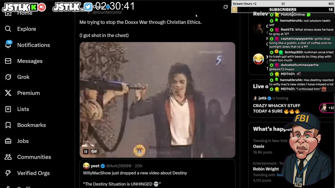Click the @counterconor handle
This screenshot has height=188, width=335.
click(x=107, y=12)
